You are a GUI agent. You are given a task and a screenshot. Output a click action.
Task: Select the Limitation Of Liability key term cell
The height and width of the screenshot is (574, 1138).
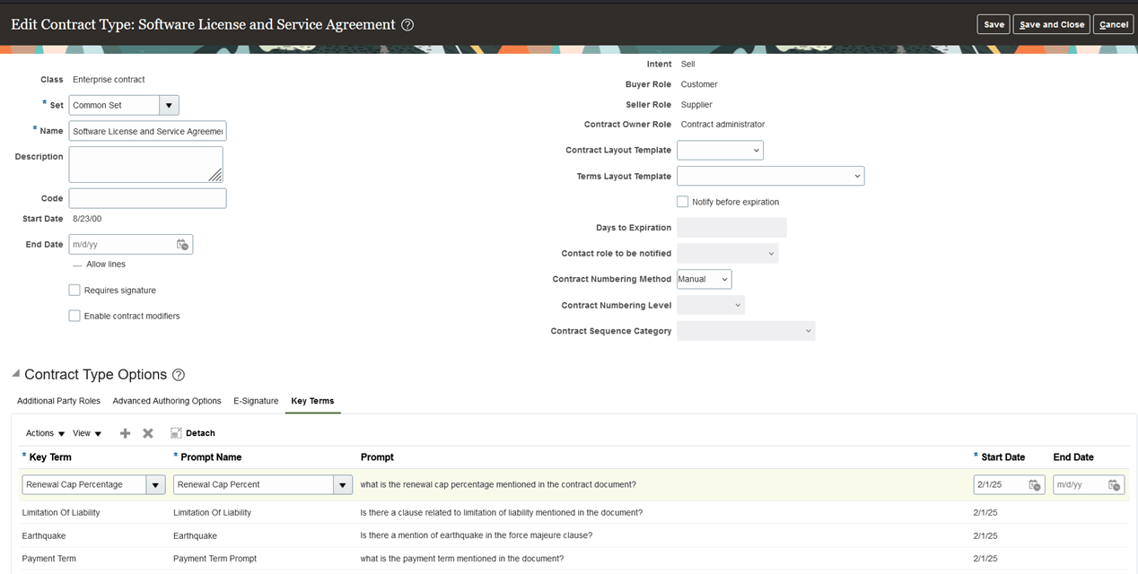(x=61, y=512)
